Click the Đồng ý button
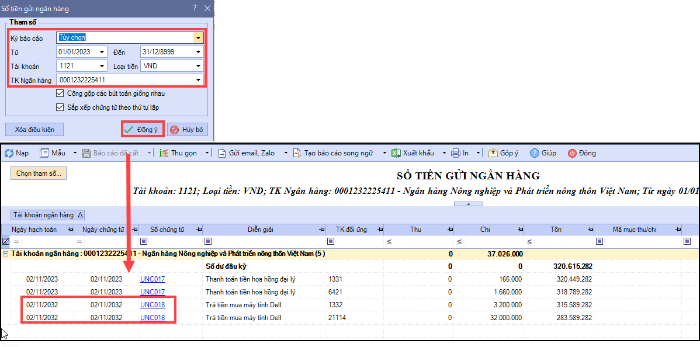The height and width of the screenshot is (347, 700). (x=142, y=130)
